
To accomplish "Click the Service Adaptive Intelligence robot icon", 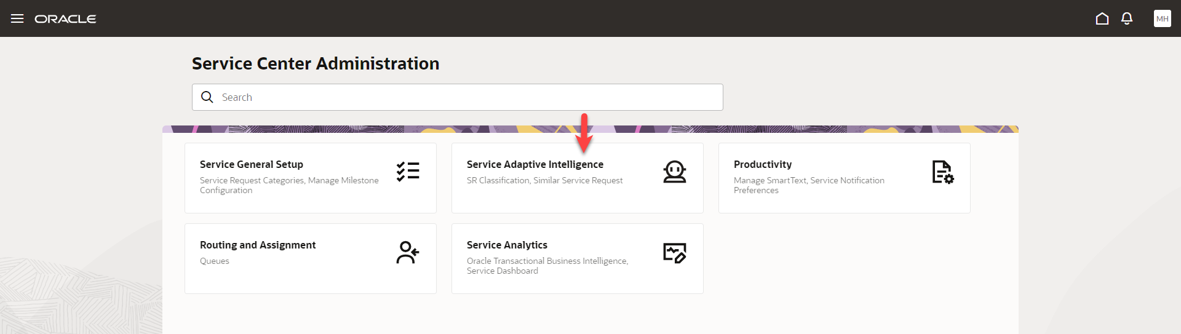I will pyautogui.click(x=674, y=172).
